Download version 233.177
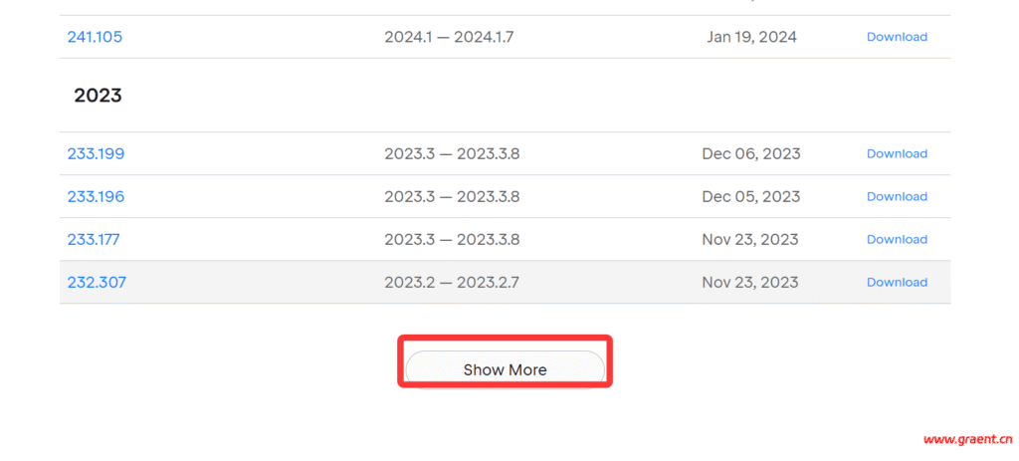1019x461 pixels. [897, 239]
